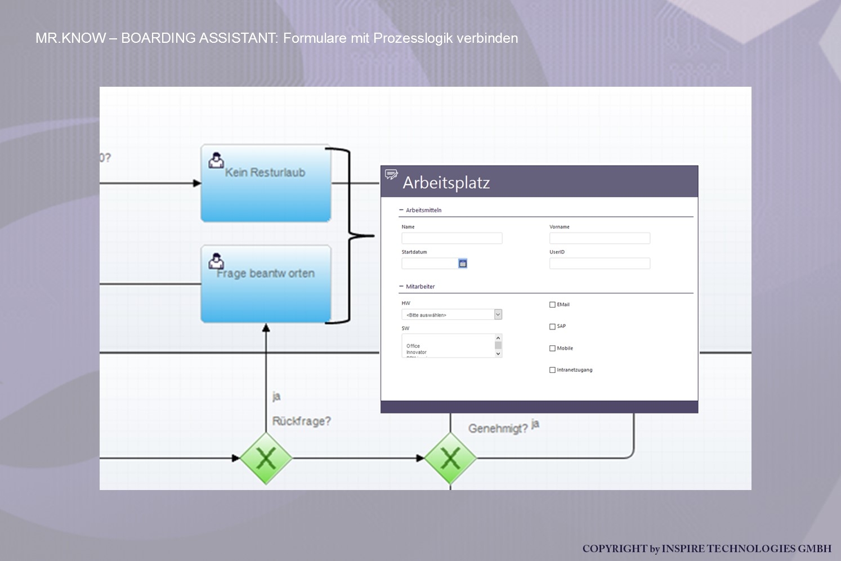Viewport: 841px width, 561px height.
Task: Select the Kein Resturlaub task box
Action: (x=266, y=183)
